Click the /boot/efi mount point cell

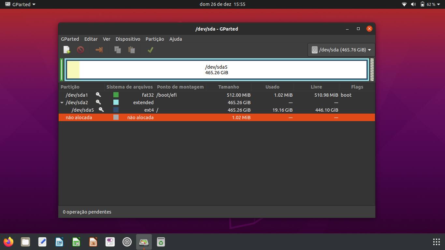[x=166, y=95]
